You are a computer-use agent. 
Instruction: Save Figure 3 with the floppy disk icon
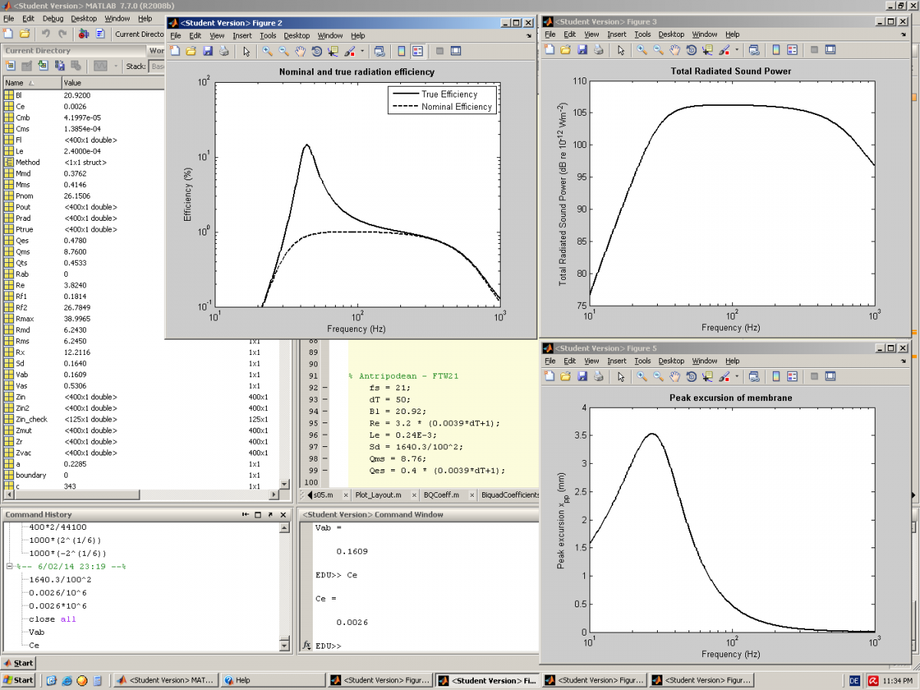[582, 50]
